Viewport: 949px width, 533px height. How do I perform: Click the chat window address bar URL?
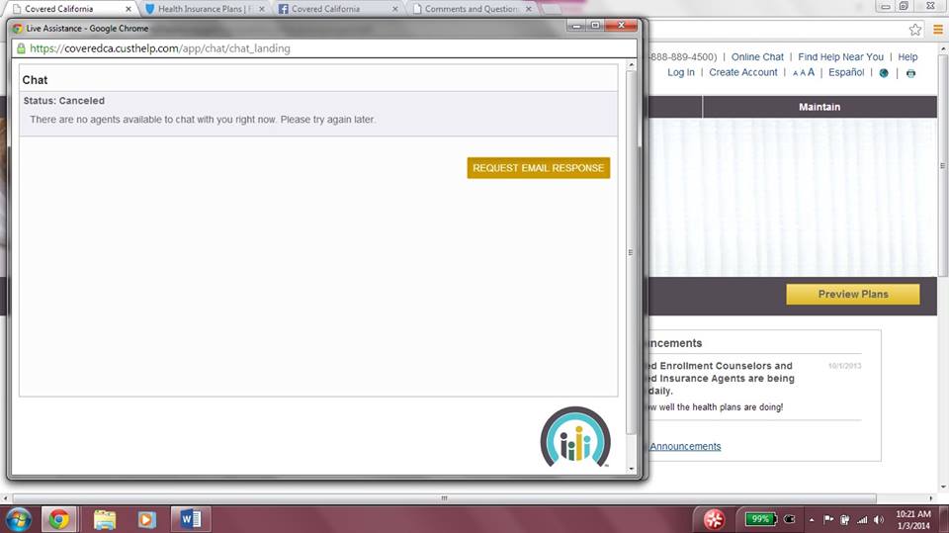[x=160, y=48]
